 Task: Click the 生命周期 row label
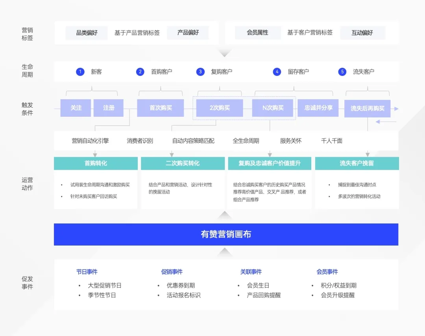(27, 71)
